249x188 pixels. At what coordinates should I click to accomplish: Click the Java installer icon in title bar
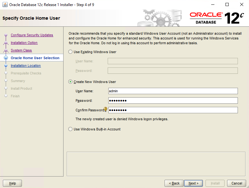click(5, 4)
